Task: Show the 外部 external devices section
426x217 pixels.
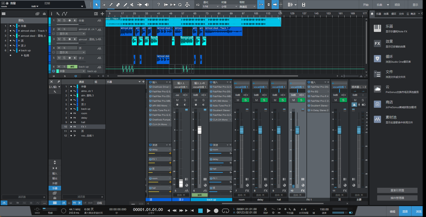Action: [55, 183]
